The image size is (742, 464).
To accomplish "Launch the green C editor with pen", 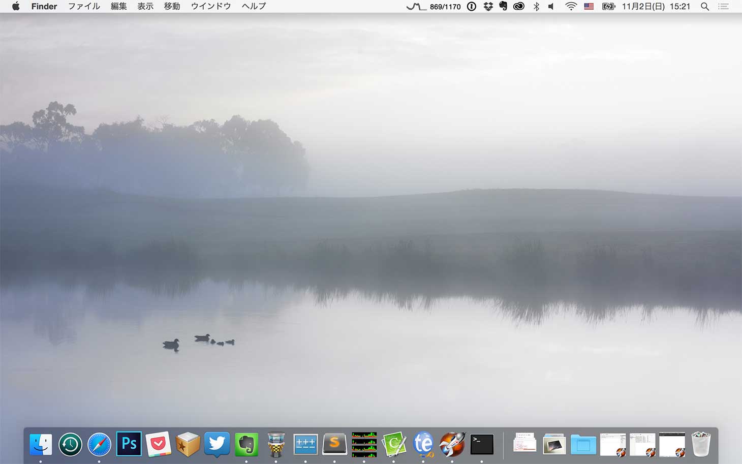I will 394,445.
